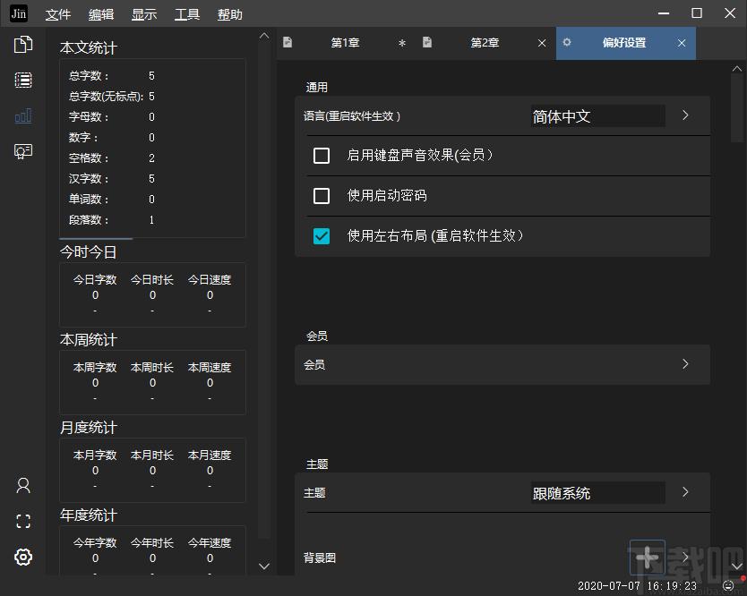Toggle fullscreen mode via brackets icon
Screen dimensions: 747x596
click(x=23, y=521)
